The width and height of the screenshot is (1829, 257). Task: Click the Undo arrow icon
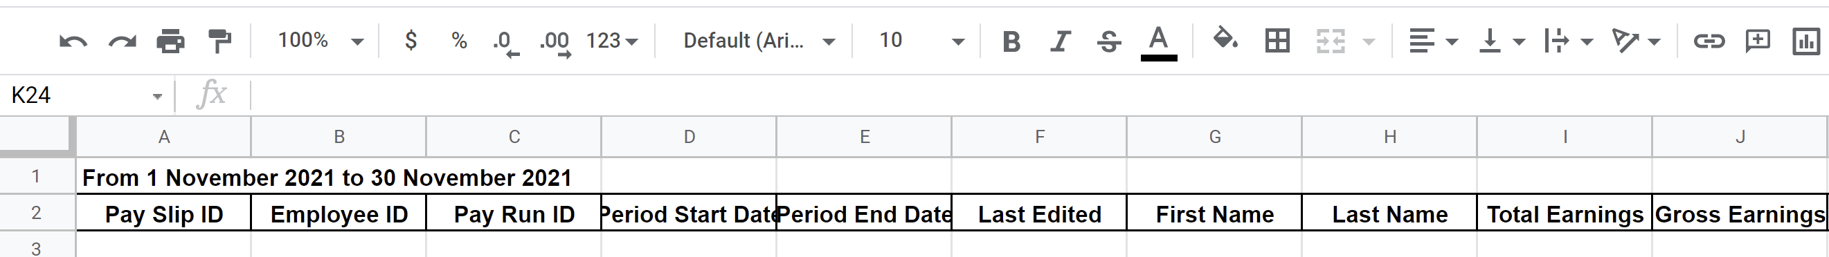click(73, 41)
